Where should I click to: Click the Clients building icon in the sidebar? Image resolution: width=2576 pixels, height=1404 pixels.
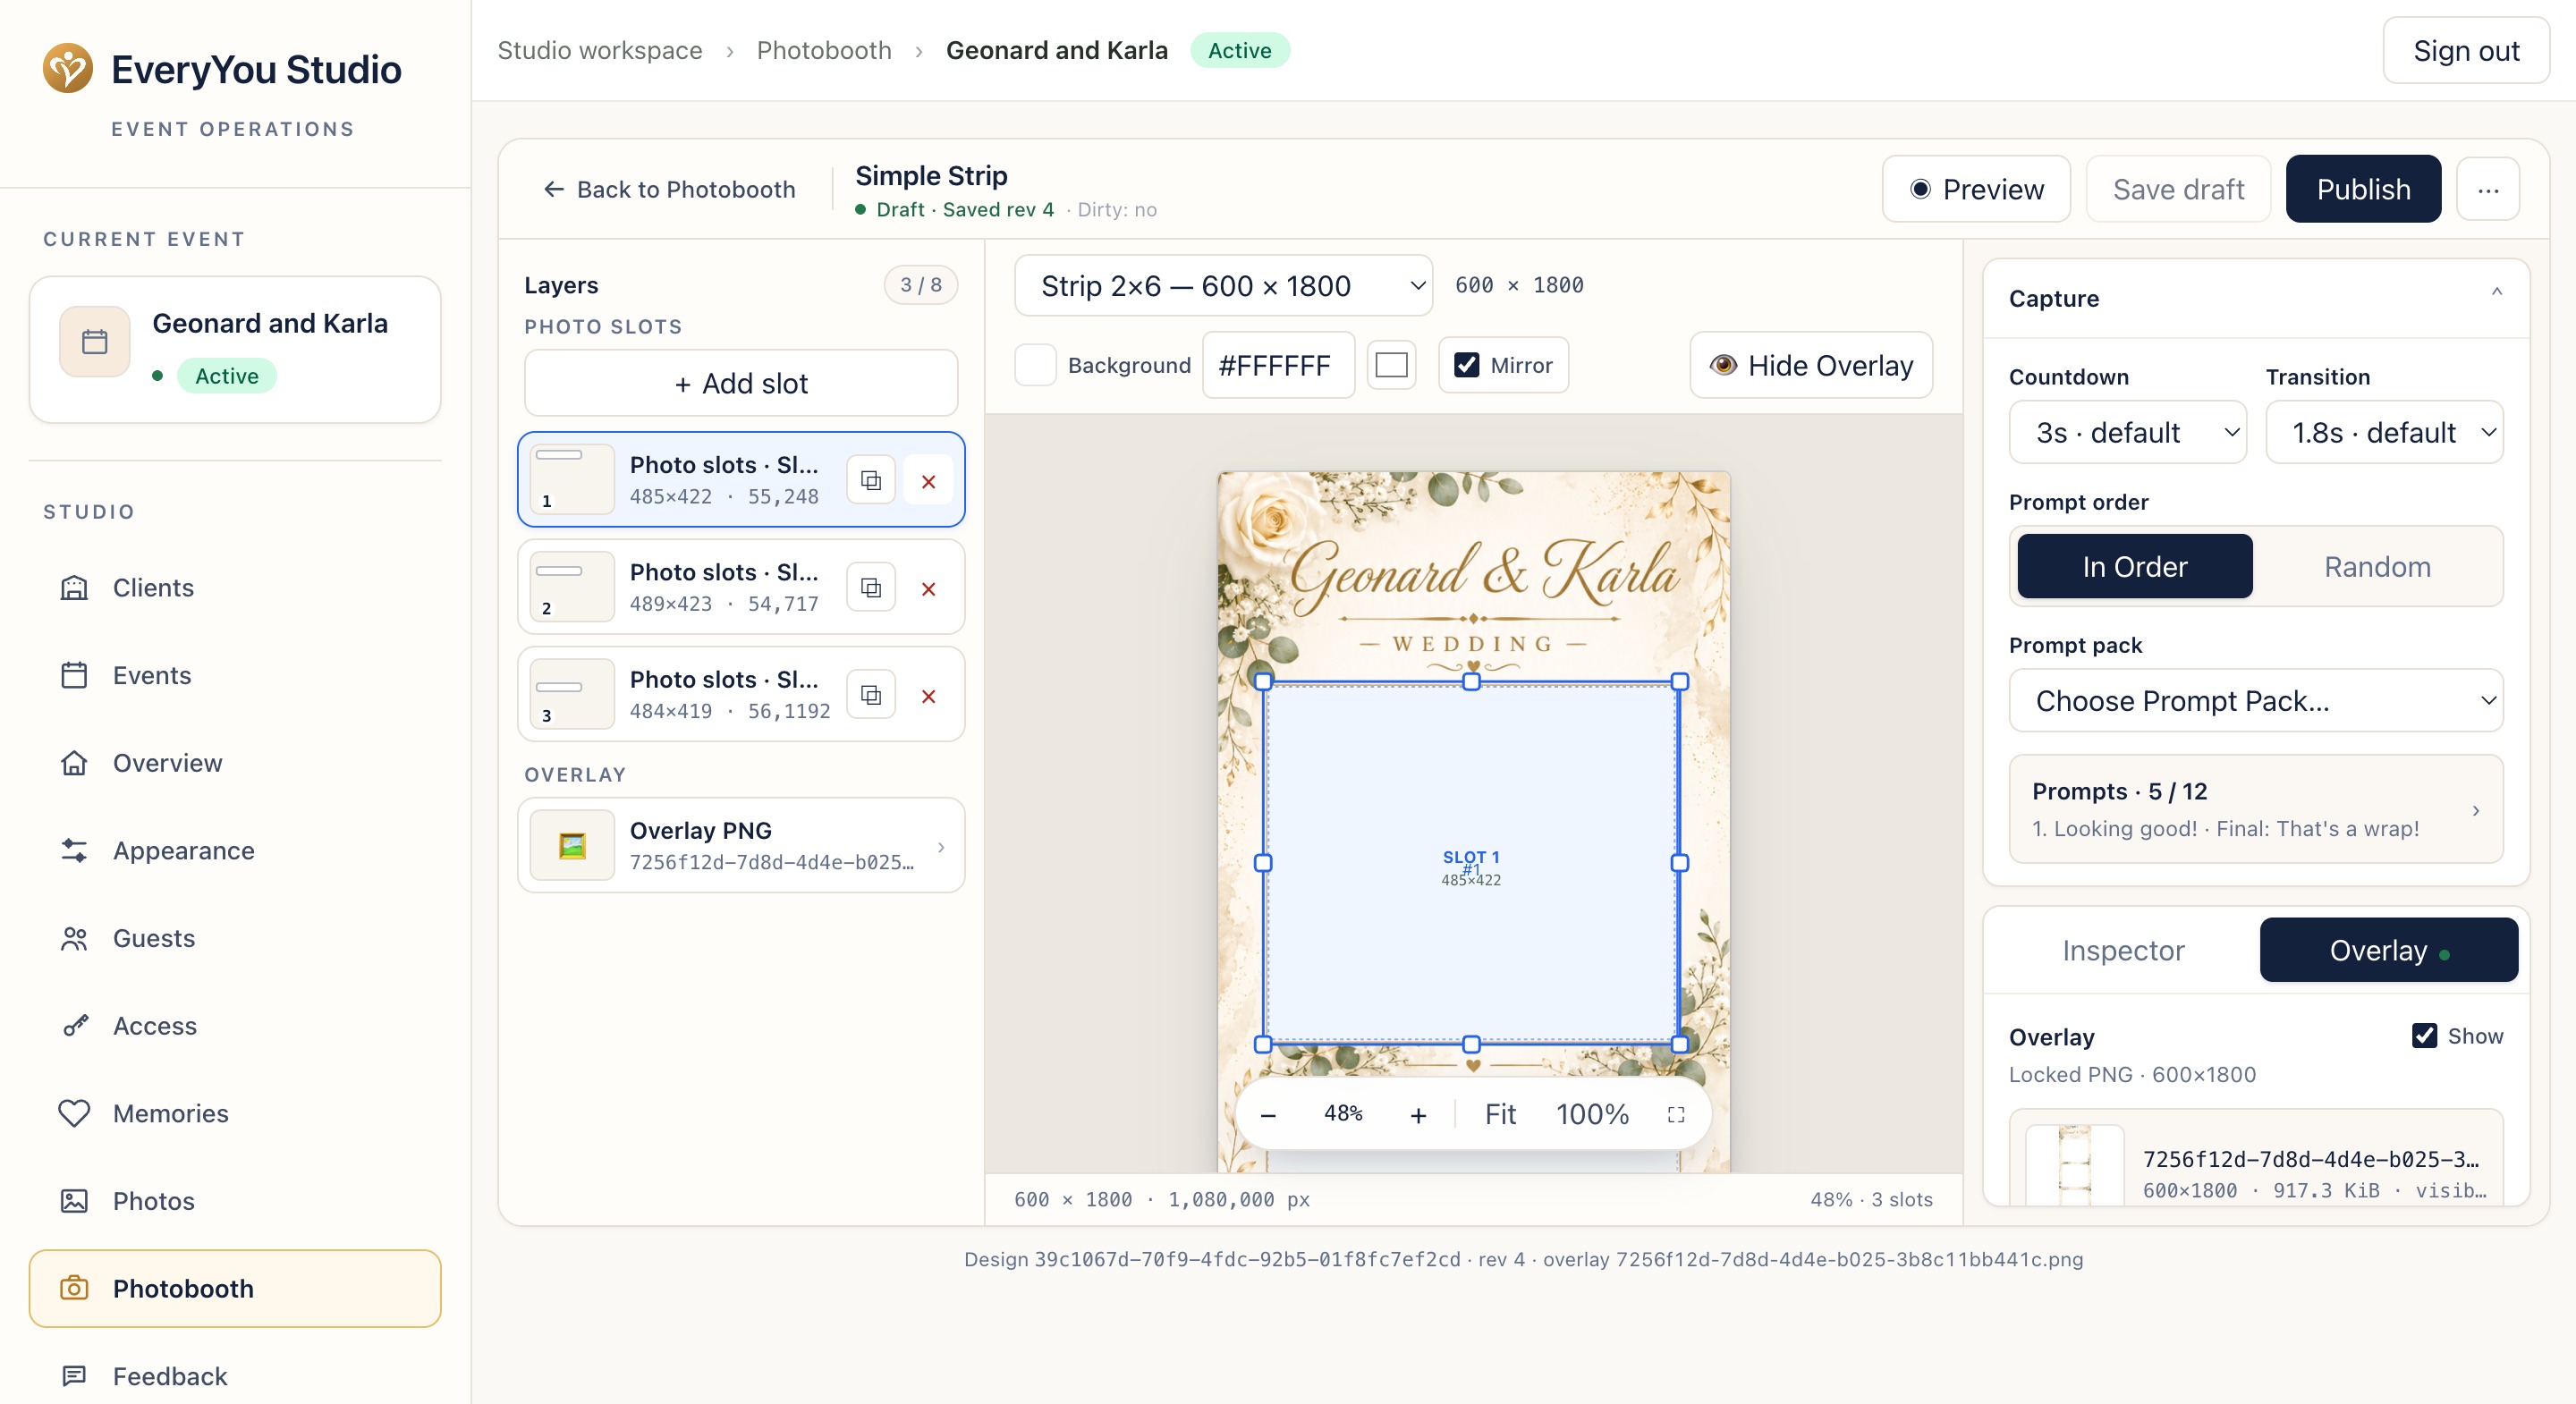tap(74, 588)
